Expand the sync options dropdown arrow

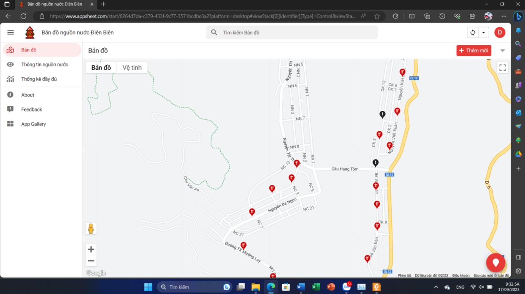pos(483,32)
